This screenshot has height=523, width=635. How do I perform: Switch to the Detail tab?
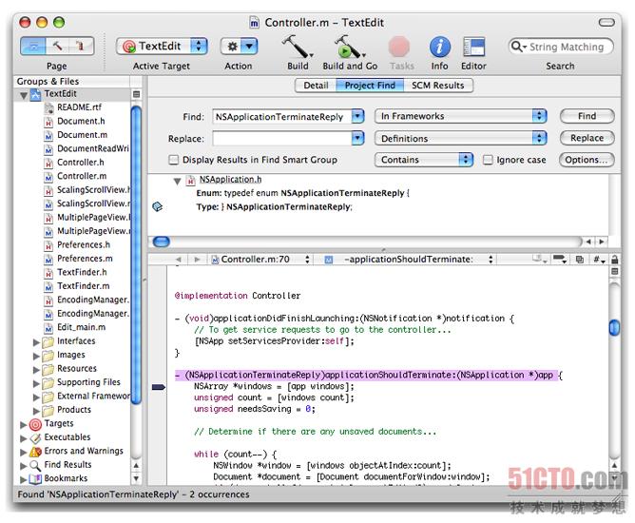pyautogui.click(x=316, y=86)
